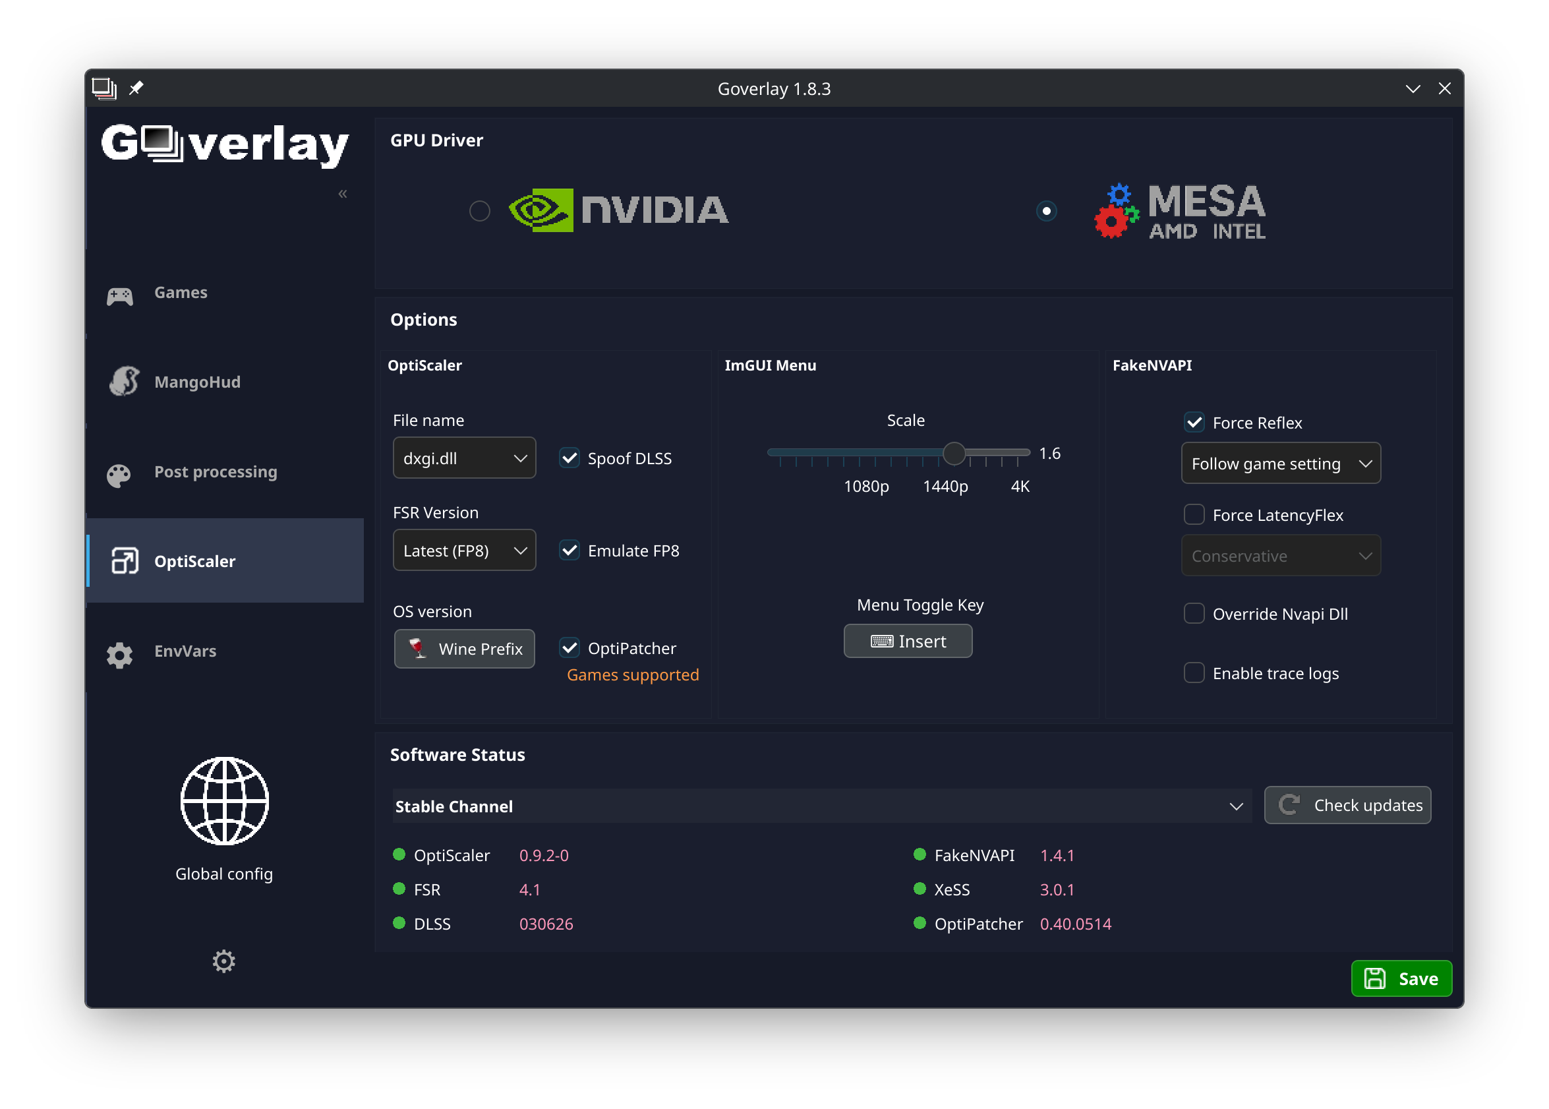This screenshot has width=1549, height=1109.
Task: Enable Force LatencyFlex checkbox
Action: point(1193,514)
